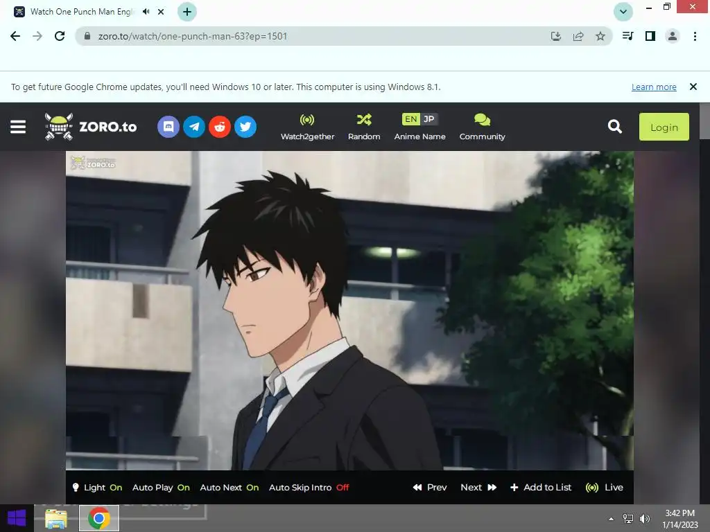Open the site search icon
The width and height of the screenshot is (710, 532).
point(614,127)
